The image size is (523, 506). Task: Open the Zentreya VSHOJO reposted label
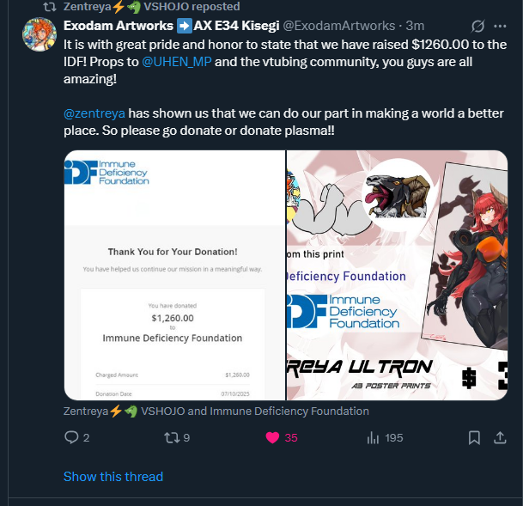click(x=151, y=7)
